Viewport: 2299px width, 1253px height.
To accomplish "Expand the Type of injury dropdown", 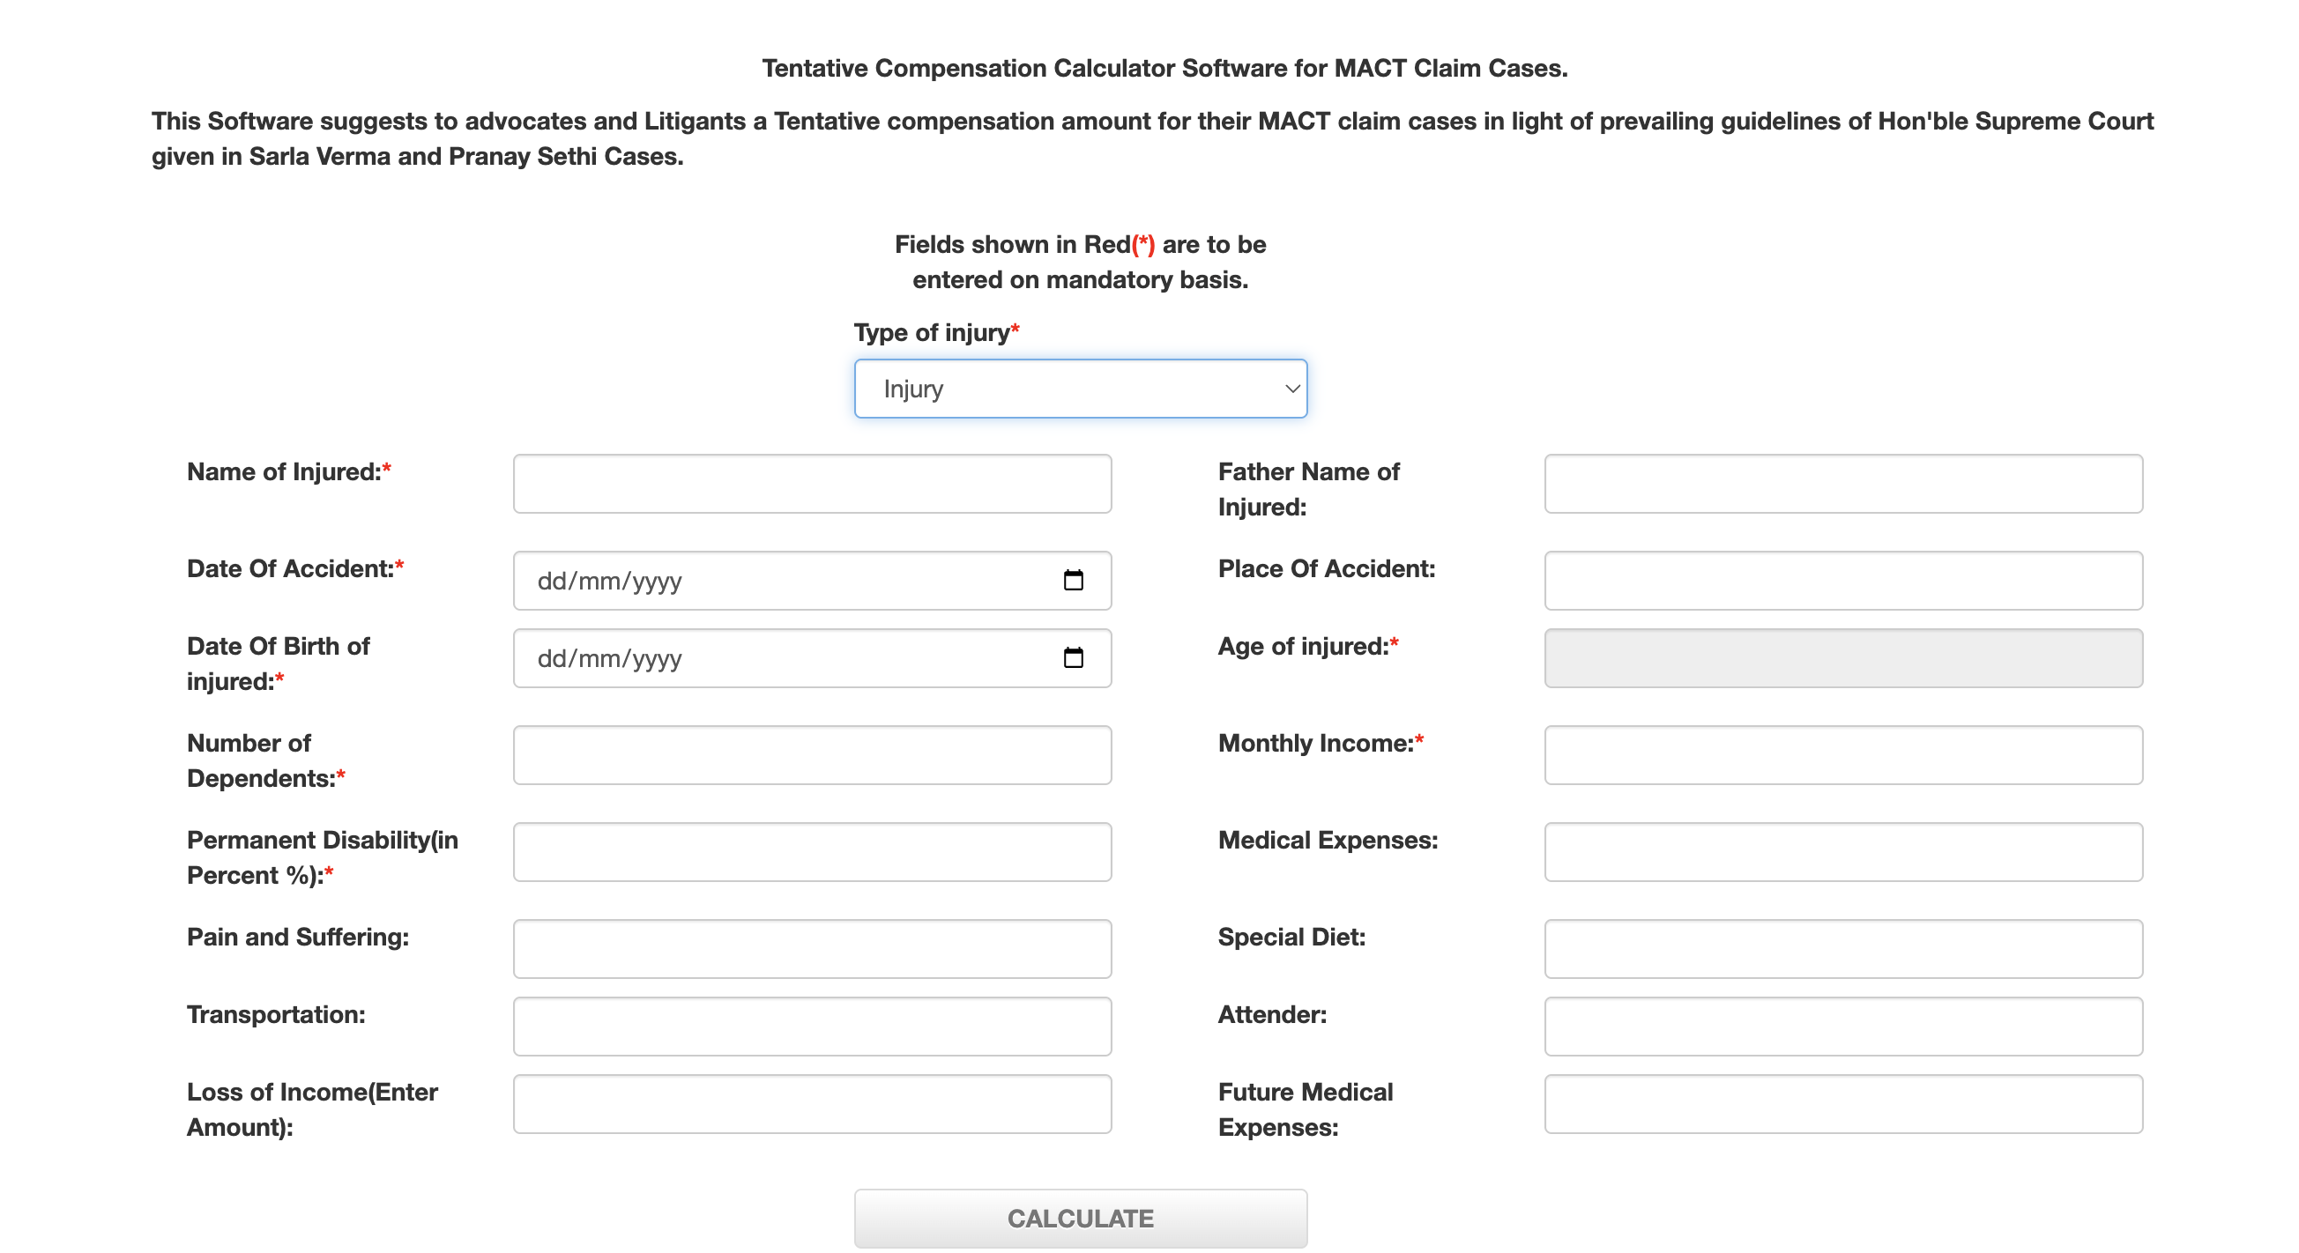I will pos(1080,389).
